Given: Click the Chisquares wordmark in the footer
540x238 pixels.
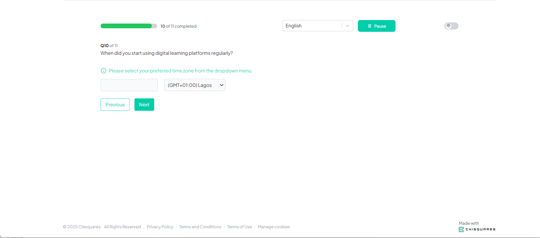Looking at the screenshot, I should 480,229.
